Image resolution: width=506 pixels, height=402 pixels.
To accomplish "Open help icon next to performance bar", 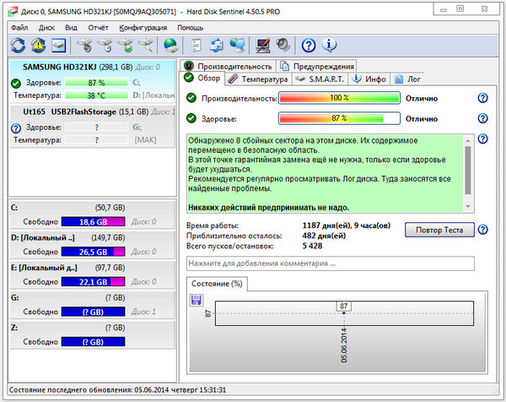I will 482,98.
